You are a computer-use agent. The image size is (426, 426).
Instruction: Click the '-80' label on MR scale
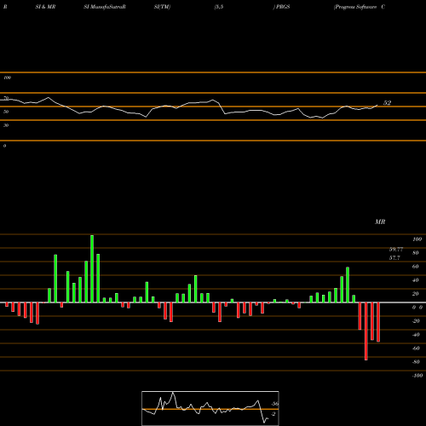point(416,362)
